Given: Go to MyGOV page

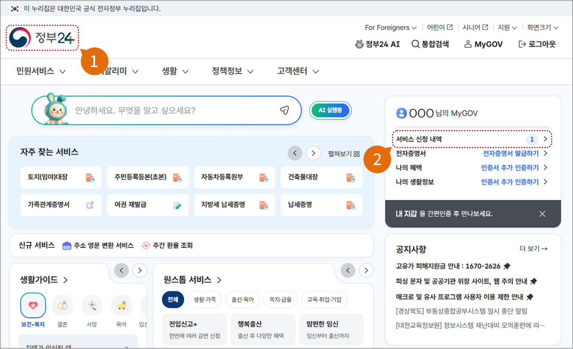Looking at the screenshot, I should (483, 44).
